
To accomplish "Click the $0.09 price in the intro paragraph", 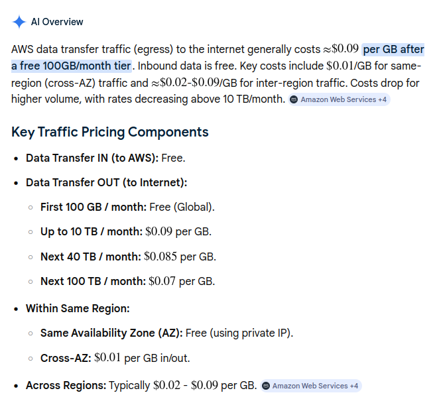I will tap(345, 49).
